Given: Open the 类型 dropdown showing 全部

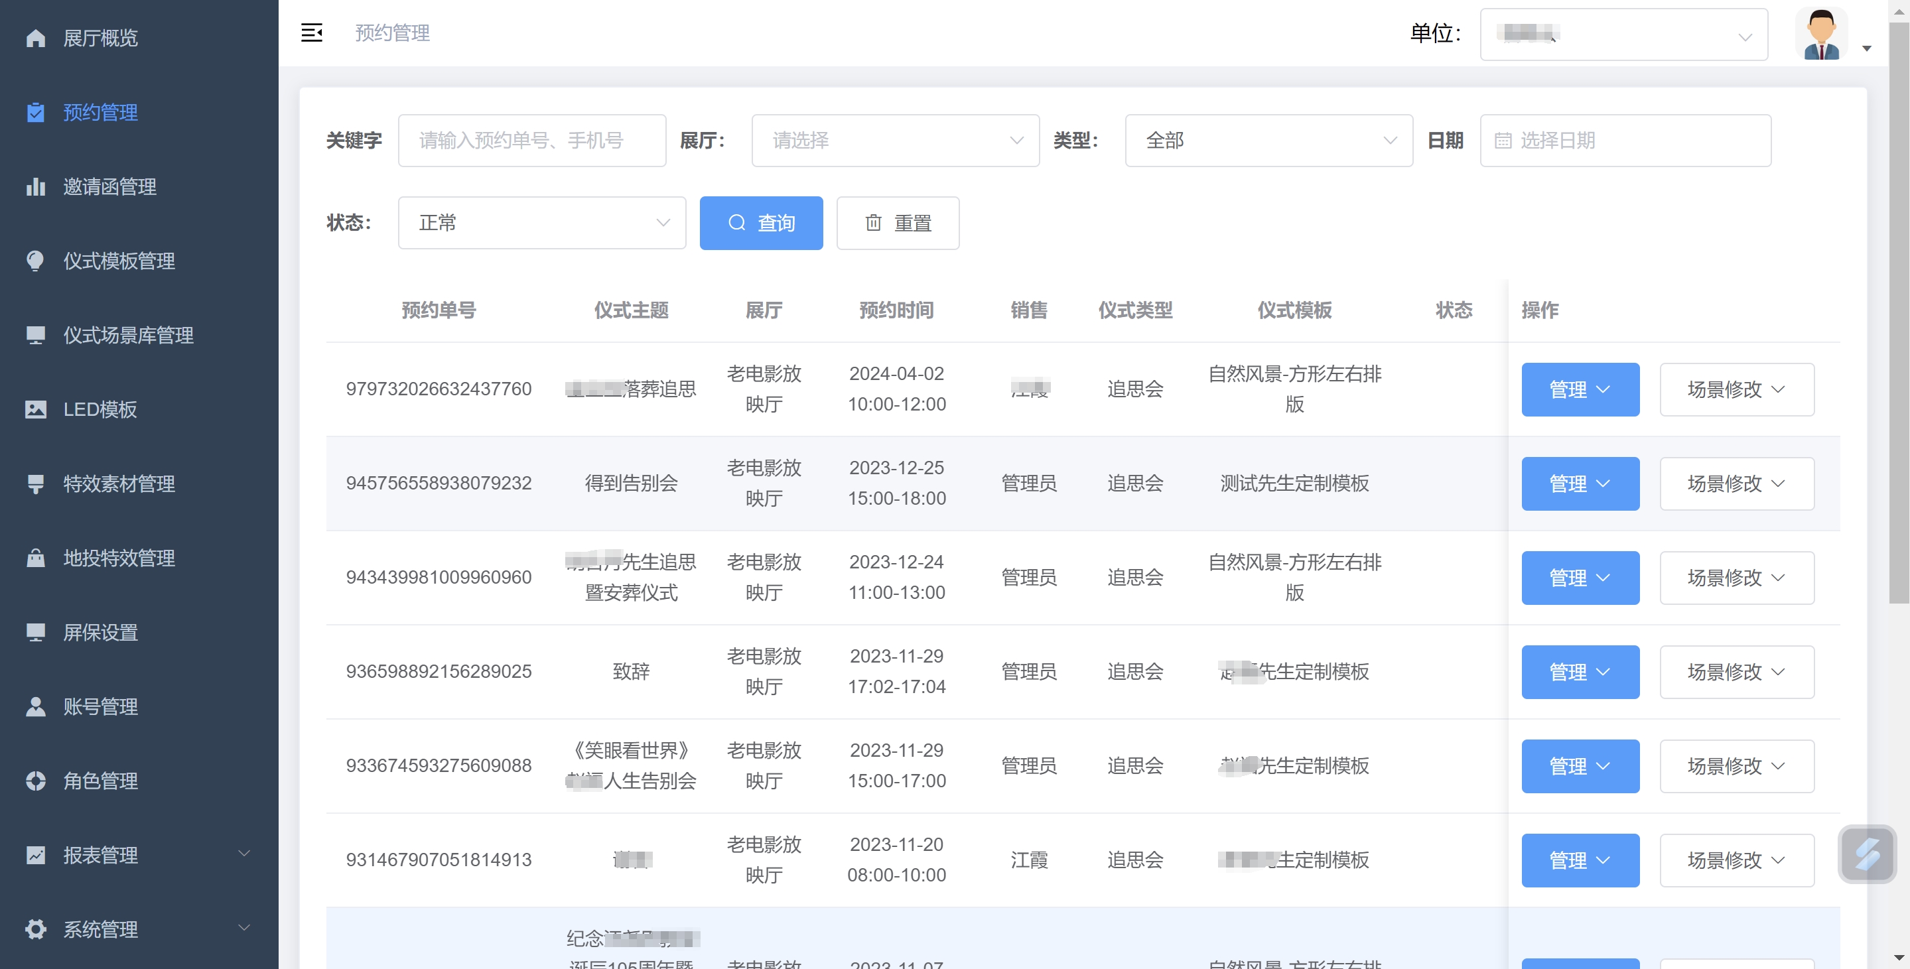Looking at the screenshot, I should pos(1268,140).
